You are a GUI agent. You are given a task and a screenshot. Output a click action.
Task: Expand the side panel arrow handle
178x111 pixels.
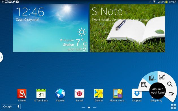[1, 57]
